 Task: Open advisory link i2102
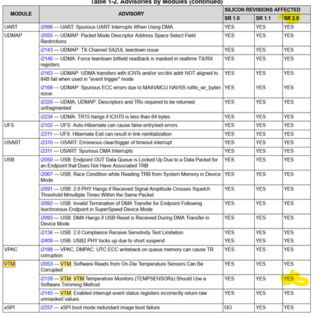tap(47, 125)
